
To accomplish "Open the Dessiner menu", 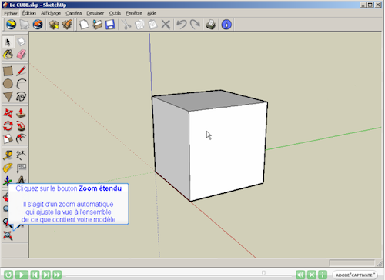I will click(95, 13).
